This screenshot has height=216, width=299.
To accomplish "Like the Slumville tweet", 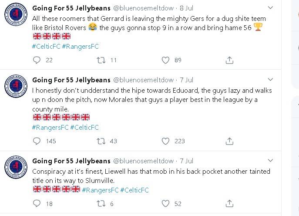I will pyautogui.click(x=165, y=203).
